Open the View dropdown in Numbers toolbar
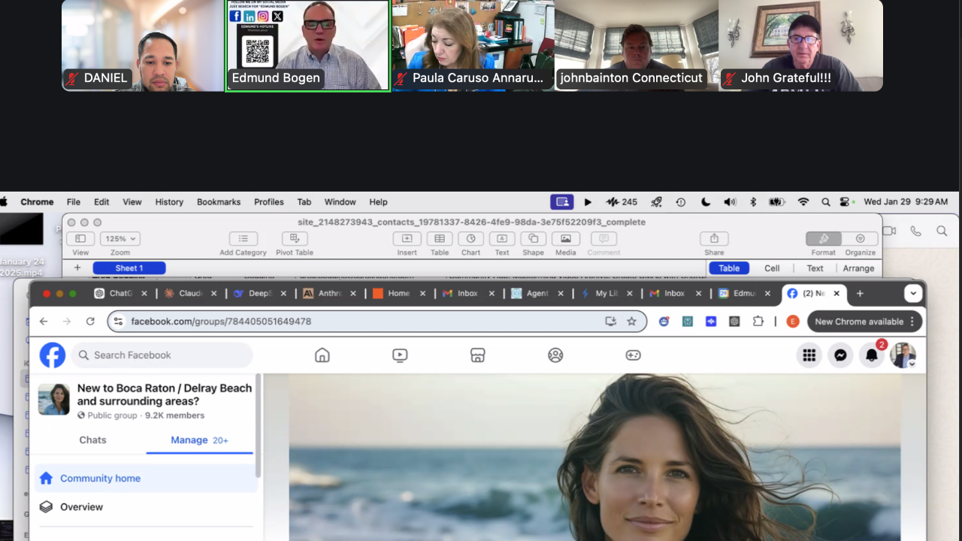962x541 pixels. [80, 239]
